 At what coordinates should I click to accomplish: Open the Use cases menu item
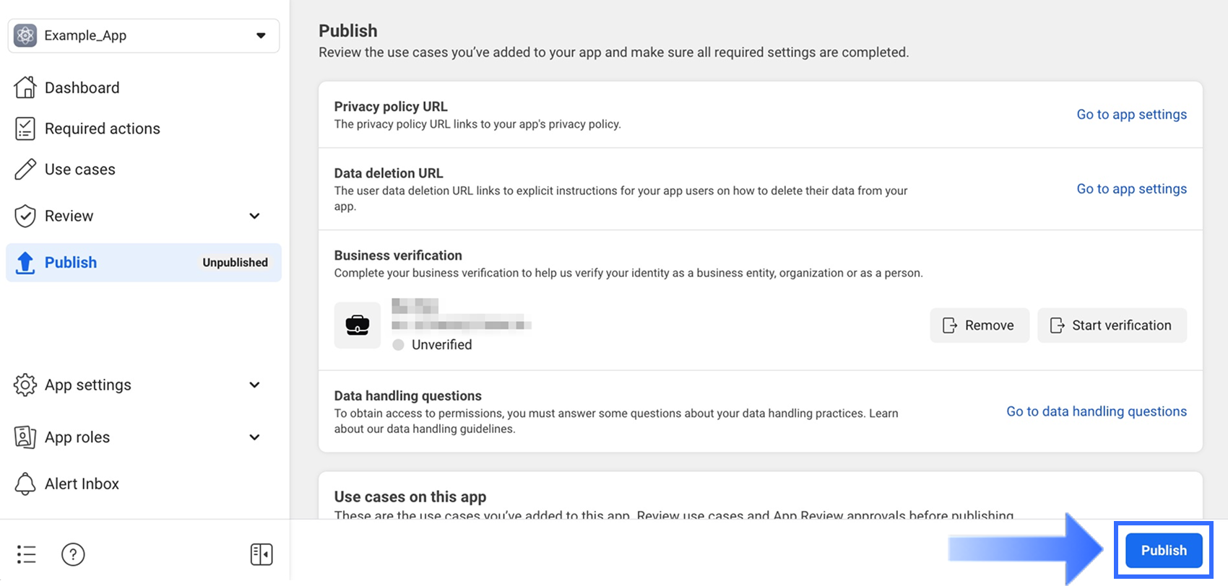tap(79, 170)
